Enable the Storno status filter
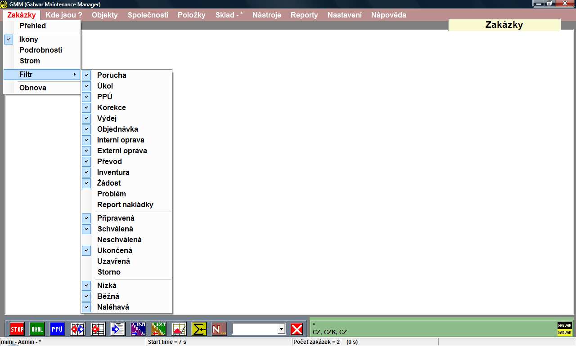 click(127, 272)
